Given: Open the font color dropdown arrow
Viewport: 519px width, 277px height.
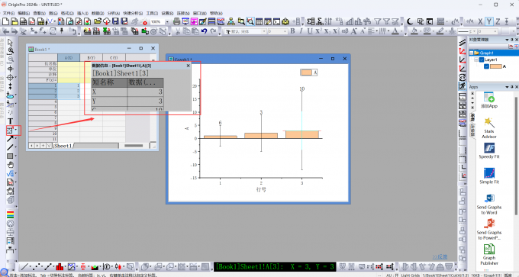Looking at the screenshot, I should coord(401,31).
